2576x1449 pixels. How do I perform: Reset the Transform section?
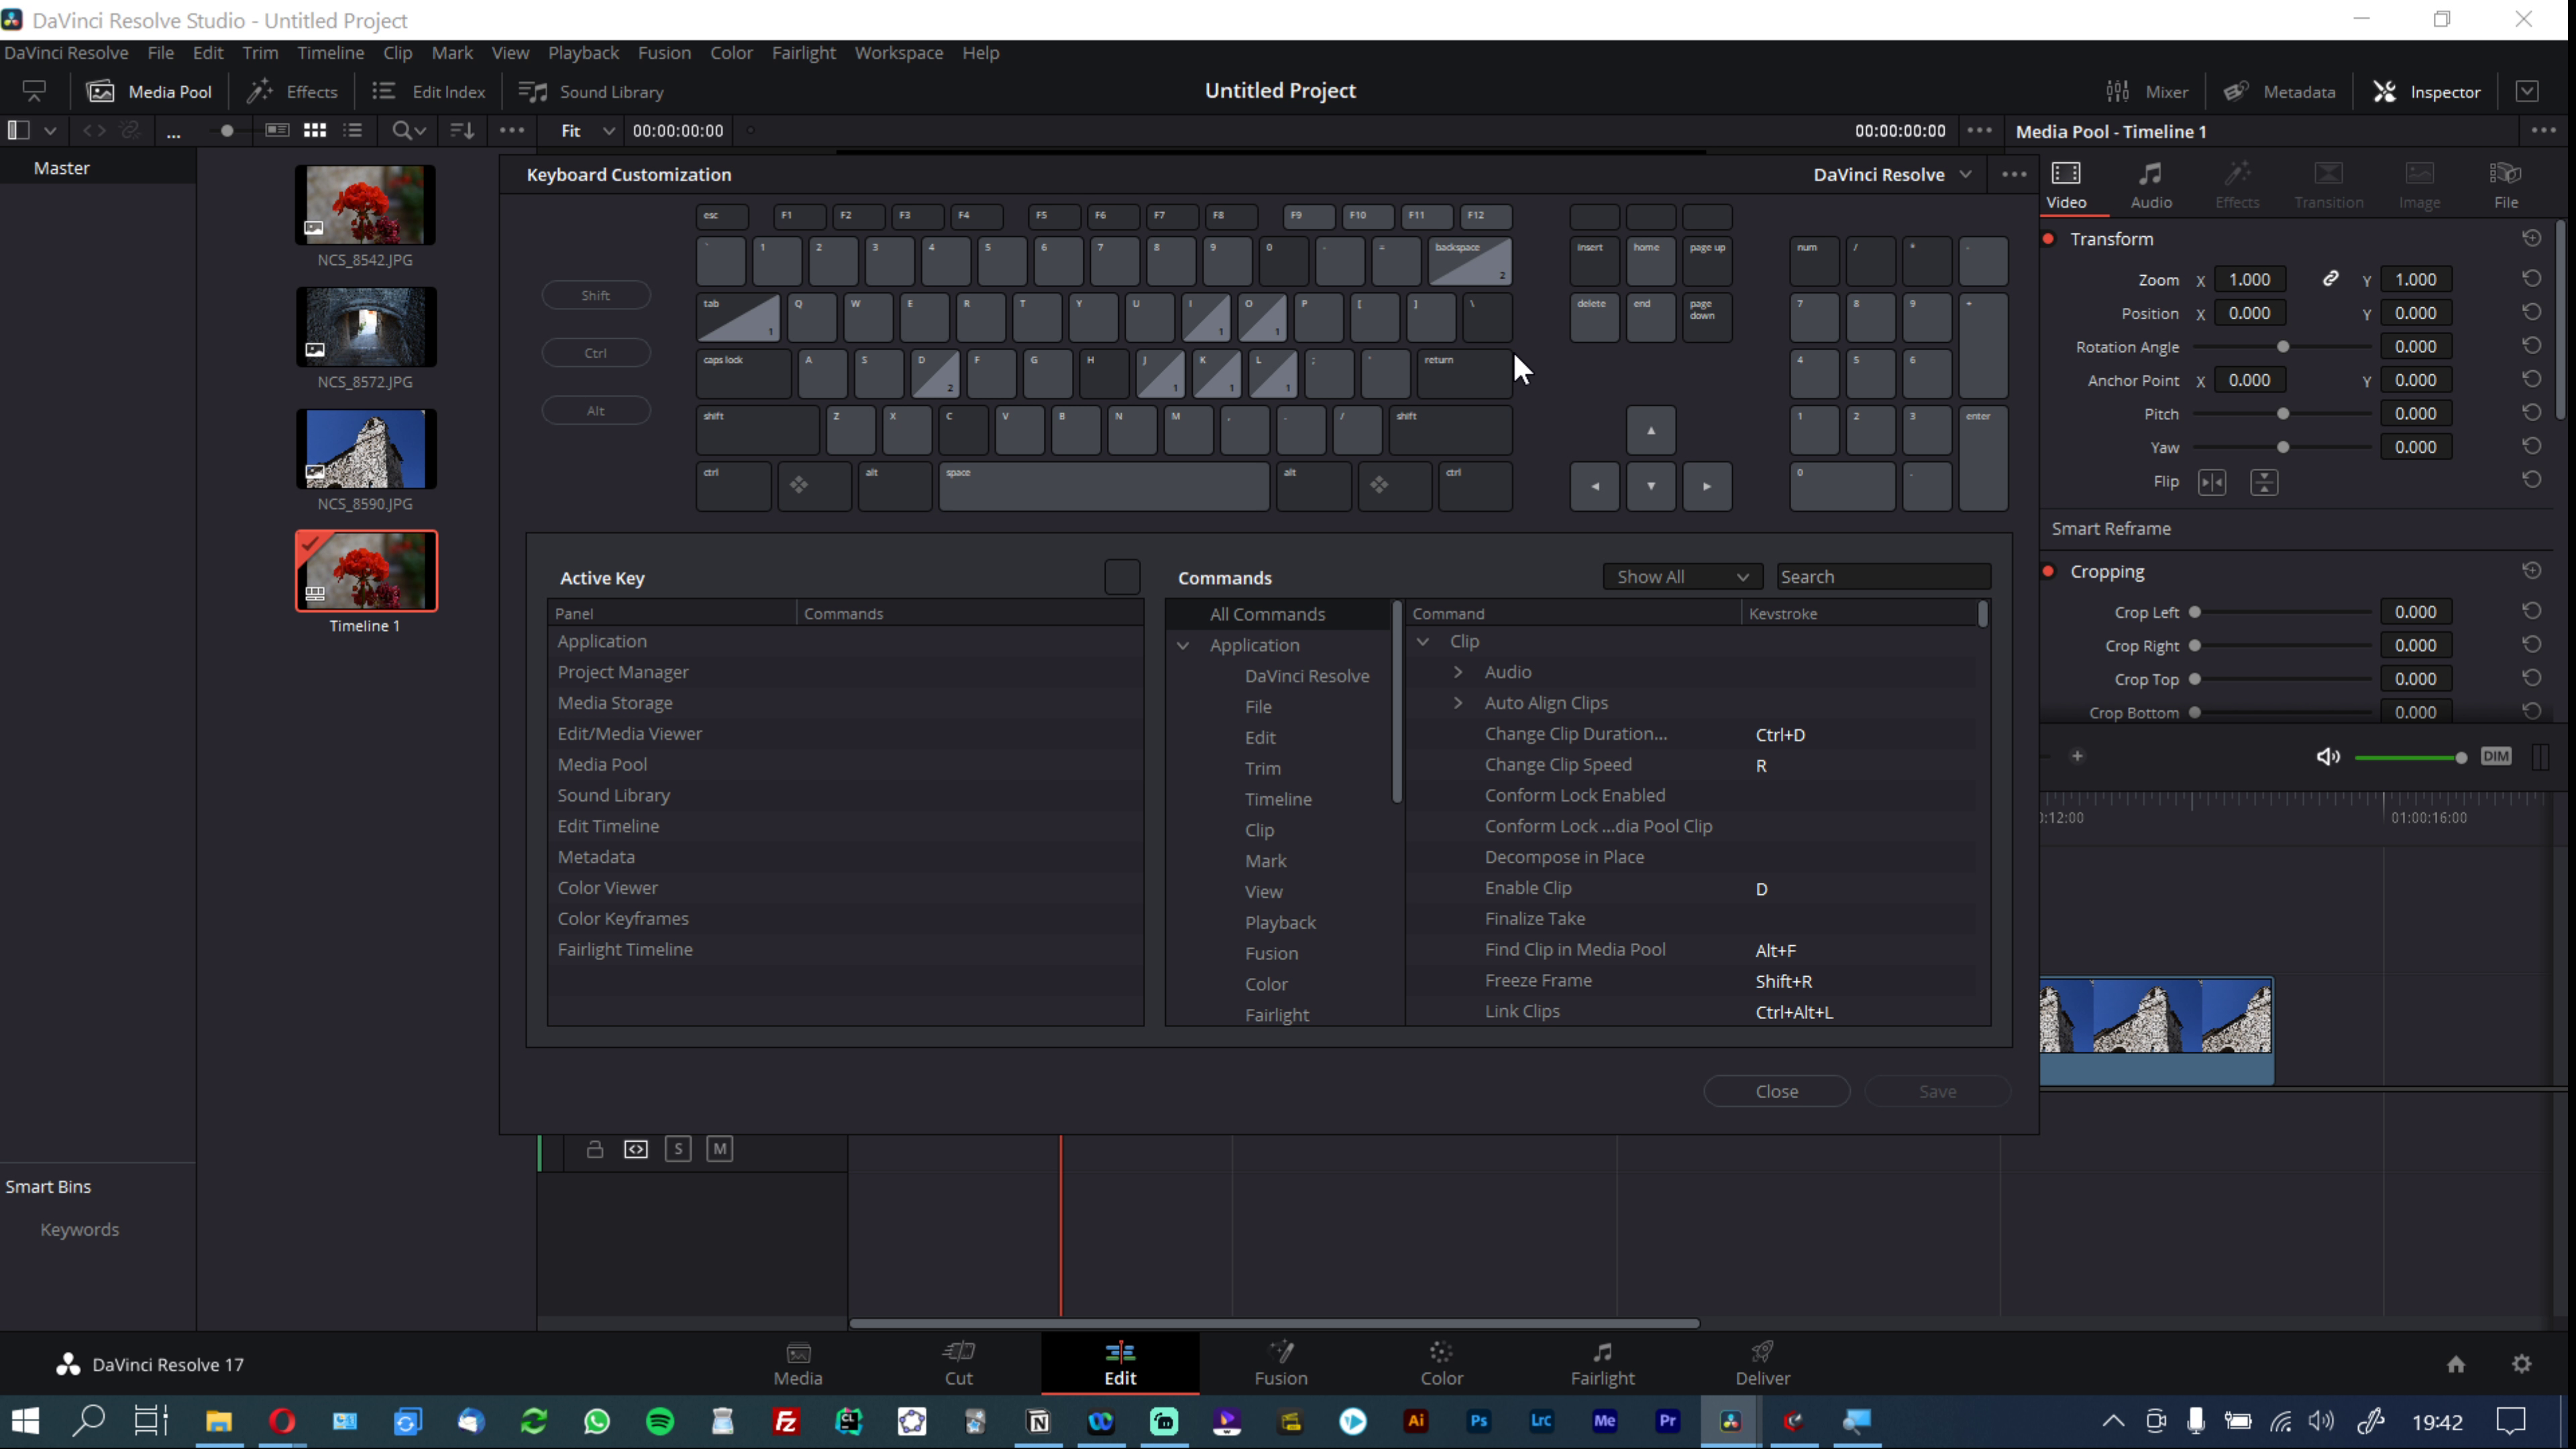point(2531,238)
